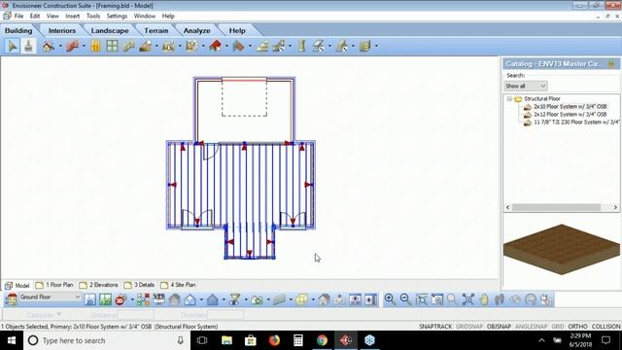Open dropdown arrow beside 3D view icon

point(132,300)
